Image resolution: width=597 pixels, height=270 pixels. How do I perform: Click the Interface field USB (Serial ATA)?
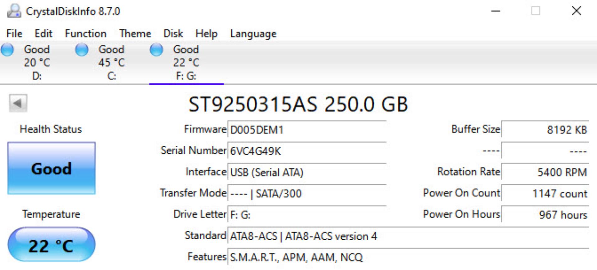(x=307, y=172)
